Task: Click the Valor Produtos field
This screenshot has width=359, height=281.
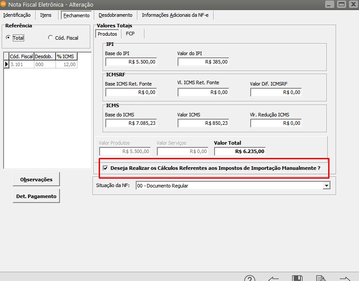Action: (x=125, y=151)
